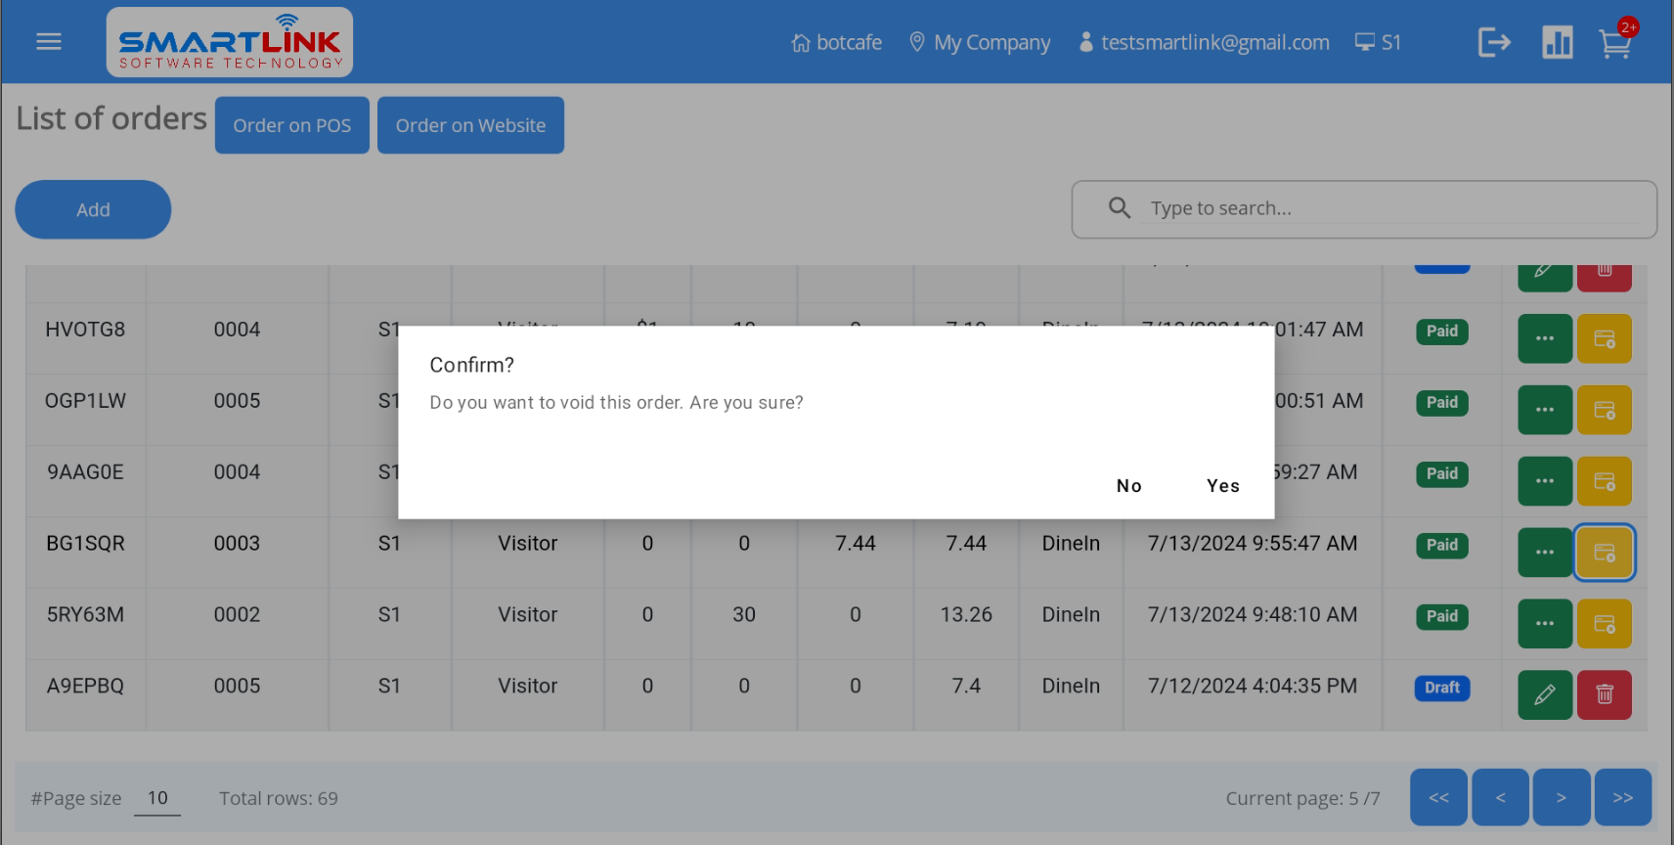Focus the Type to search field
1674x845 pixels.
1388,208
